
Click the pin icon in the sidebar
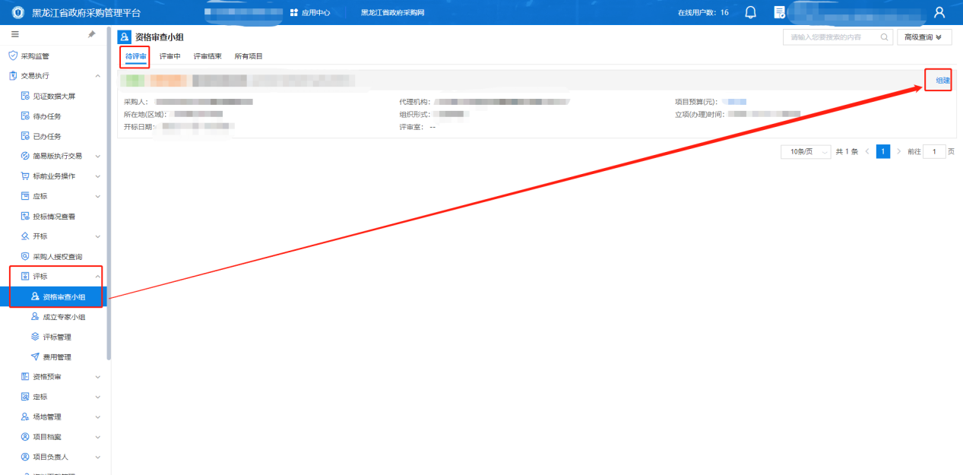(x=92, y=34)
